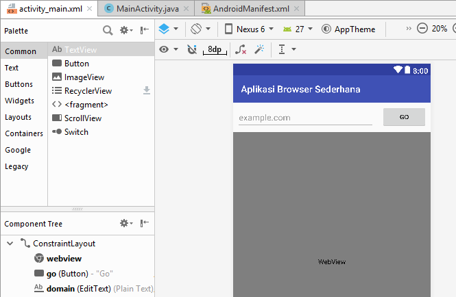Click the palette splitter grip handle
Image resolution: width=456 pixels, height=297 pixels.
pyautogui.click(x=77, y=209)
